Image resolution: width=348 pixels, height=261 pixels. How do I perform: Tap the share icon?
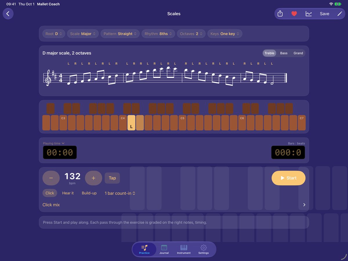pyautogui.click(x=280, y=14)
